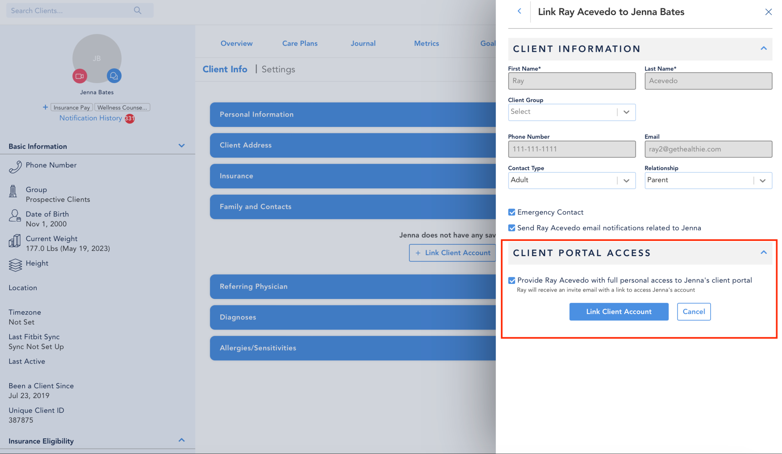
Task: Expand the Referring Physician section
Action: [x=353, y=286]
